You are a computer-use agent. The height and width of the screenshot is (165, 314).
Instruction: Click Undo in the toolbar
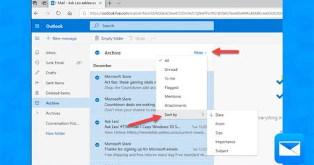pyautogui.click(x=137, y=38)
